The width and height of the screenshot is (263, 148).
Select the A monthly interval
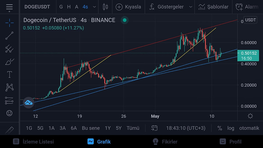tap(77, 7)
